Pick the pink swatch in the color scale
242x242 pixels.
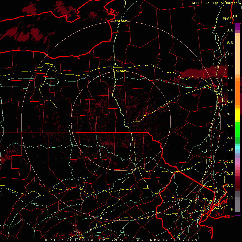[237, 163]
